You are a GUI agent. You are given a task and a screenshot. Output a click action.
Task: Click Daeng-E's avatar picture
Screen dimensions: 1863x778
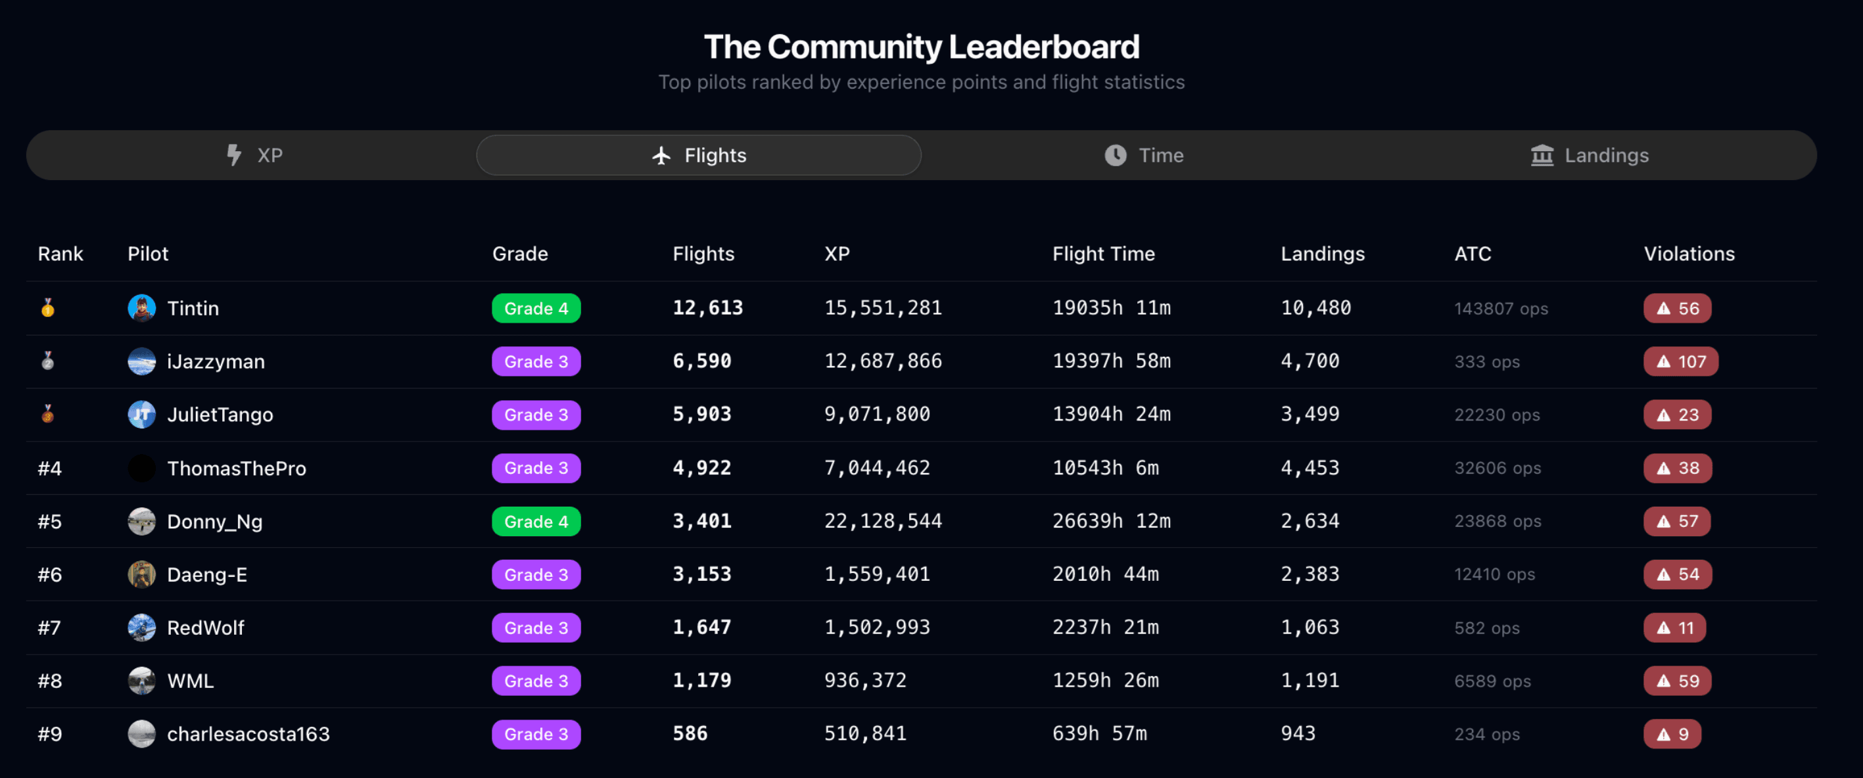(142, 575)
